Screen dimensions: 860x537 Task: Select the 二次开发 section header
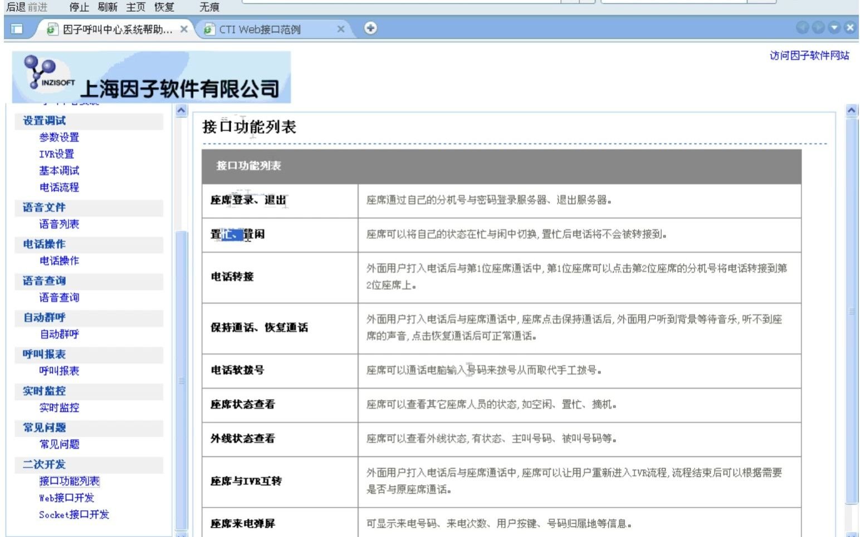tap(89, 465)
